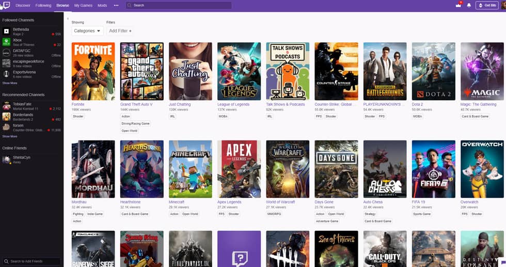Open the Twitch home logo
The height and width of the screenshot is (267, 506).
[7, 5]
